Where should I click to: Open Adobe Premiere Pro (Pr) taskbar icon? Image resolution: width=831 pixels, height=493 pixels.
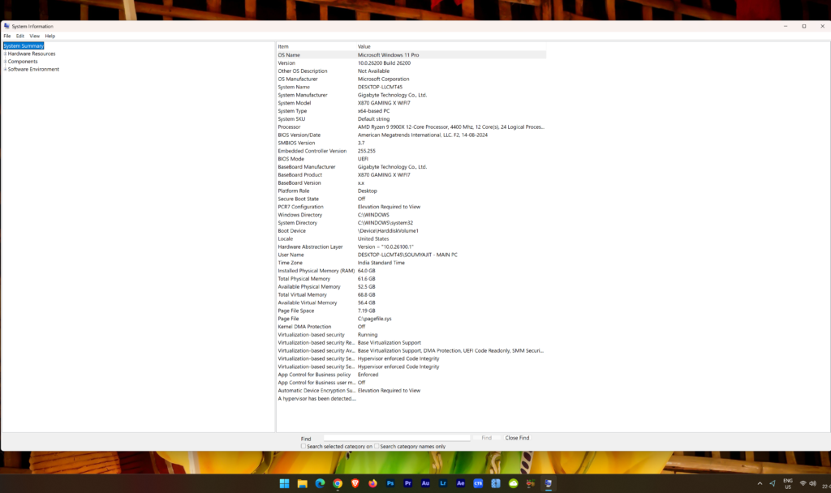(x=407, y=483)
